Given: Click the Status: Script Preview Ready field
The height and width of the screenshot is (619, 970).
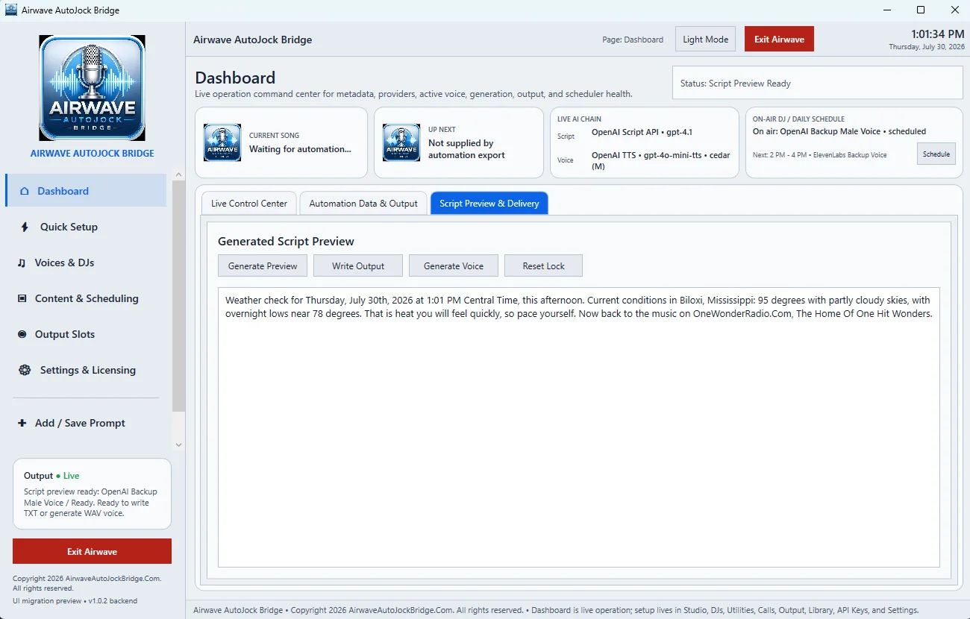Looking at the screenshot, I should coord(817,84).
